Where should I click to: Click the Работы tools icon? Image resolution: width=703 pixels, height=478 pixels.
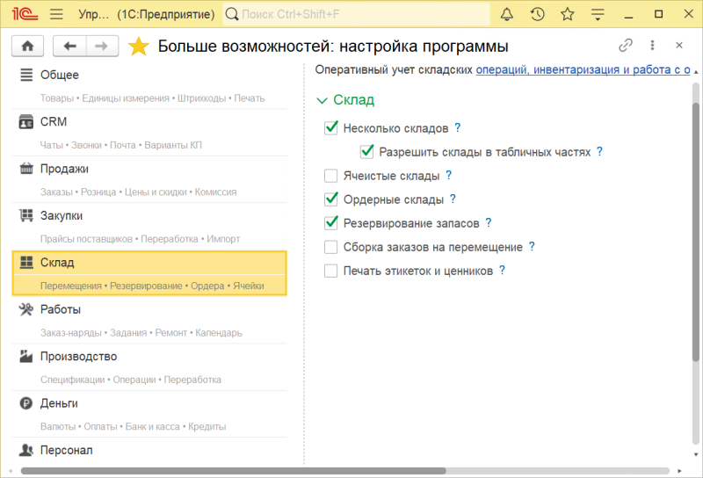coord(26,309)
